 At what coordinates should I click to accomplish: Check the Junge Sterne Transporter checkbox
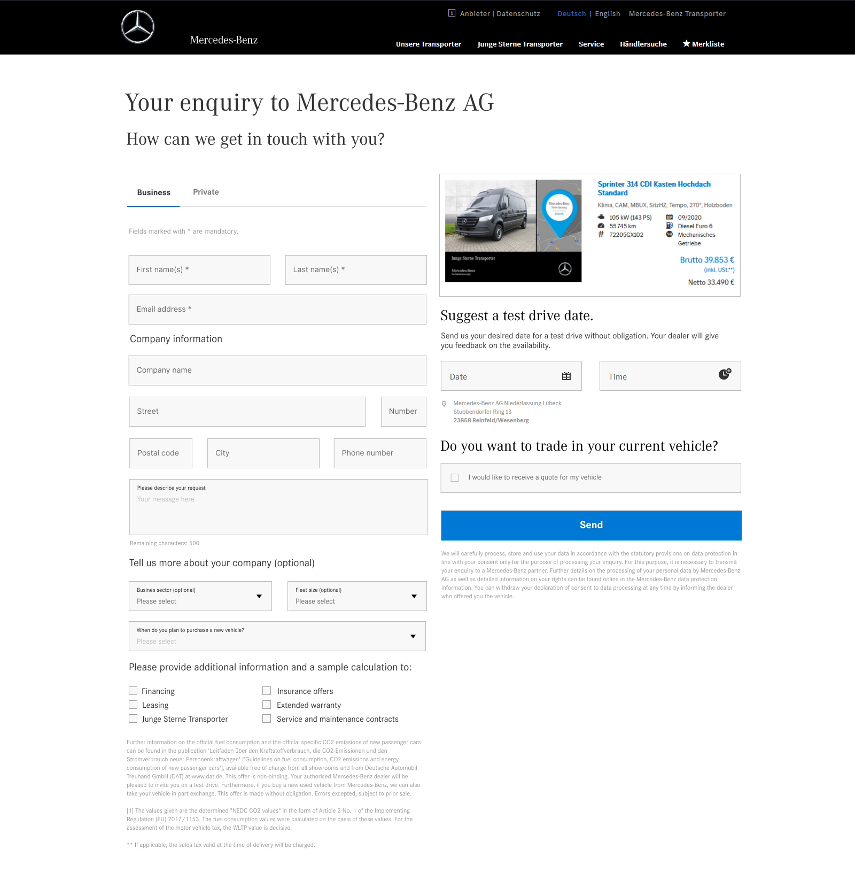click(x=133, y=719)
